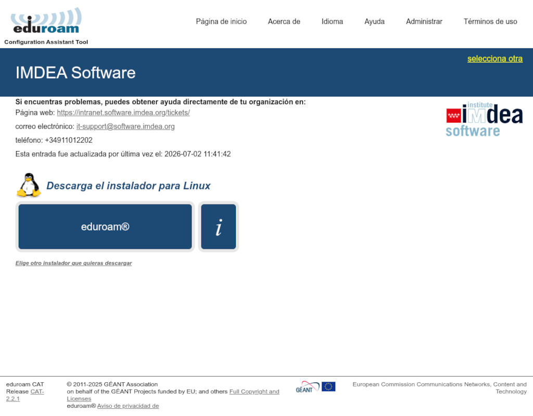The height and width of the screenshot is (416, 533).
Task: Click the Linux Tux penguin icon
Action: click(29, 185)
